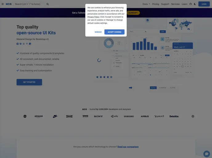Click the MDB logo in navbar
The height and width of the screenshot is (158, 212).
(9, 4)
